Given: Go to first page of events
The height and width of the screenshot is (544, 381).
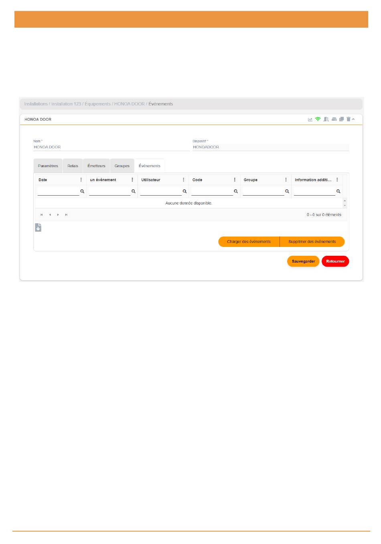Looking at the screenshot, I should click(x=41, y=215).
